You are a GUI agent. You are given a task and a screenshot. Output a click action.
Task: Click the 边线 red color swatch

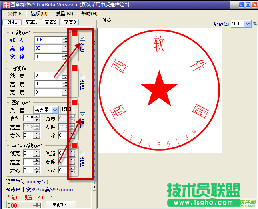coord(74,33)
